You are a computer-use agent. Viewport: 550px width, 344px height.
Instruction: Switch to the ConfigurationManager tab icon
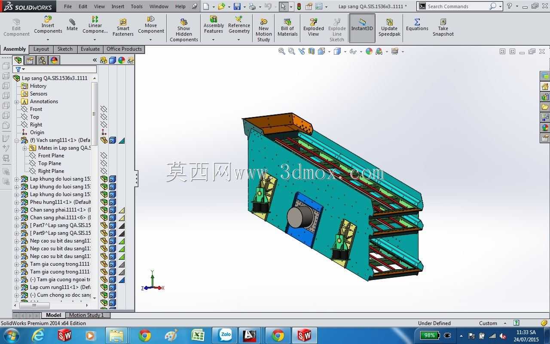pos(42,60)
